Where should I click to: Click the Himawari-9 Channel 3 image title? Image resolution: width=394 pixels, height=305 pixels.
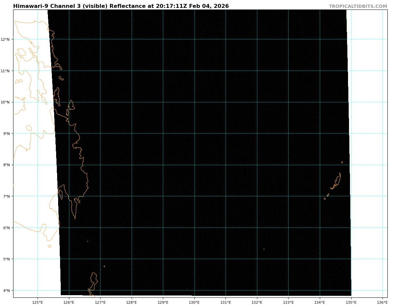[x=121, y=6]
